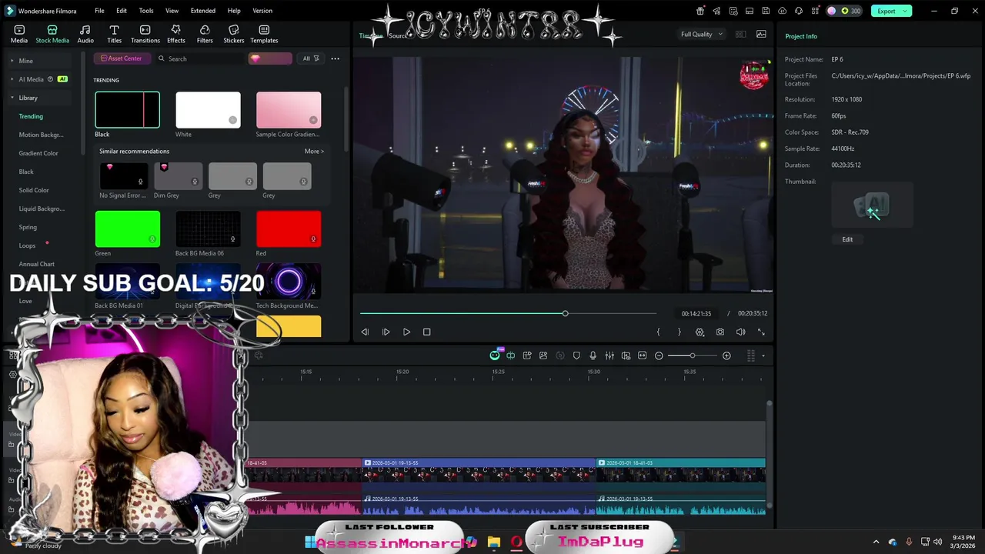The width and height of the screenshot is (985, 554).
Task: Set the mark in bracket
Action: (x=658, y=332)
